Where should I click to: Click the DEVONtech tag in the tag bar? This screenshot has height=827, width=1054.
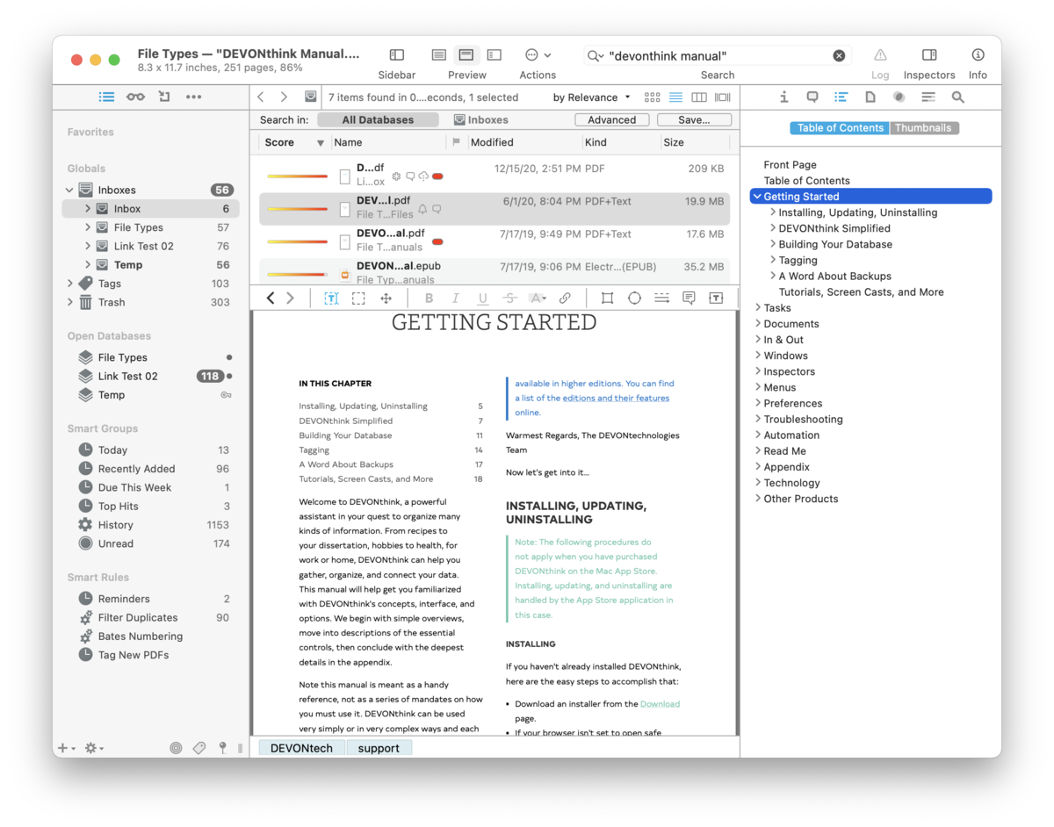pyautogui.click(x=301, y=748)
